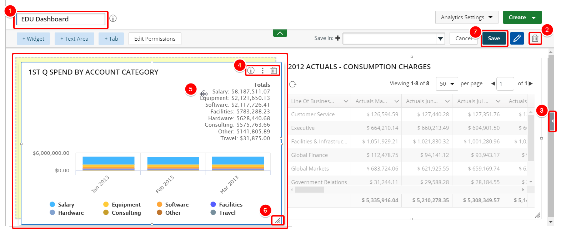Click the $ 5,335,916.04 total cell
Viewport: 561px width, 234px height.
(x=380, y=200)
